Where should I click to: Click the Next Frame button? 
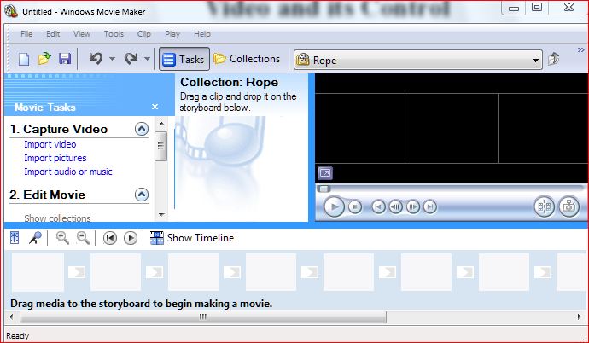point(412,206)
